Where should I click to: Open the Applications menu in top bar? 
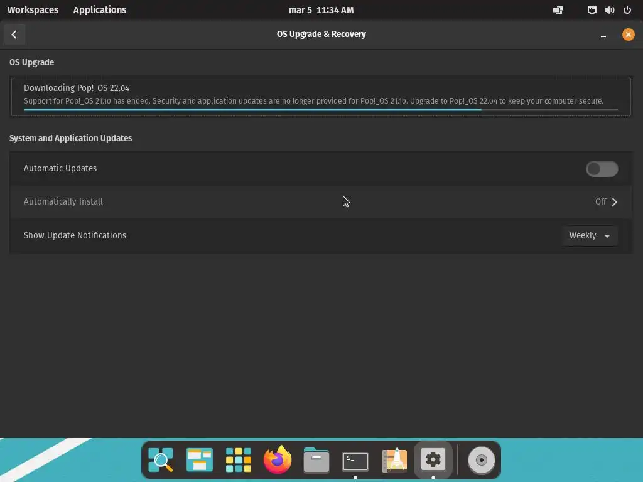click(100, 10)
